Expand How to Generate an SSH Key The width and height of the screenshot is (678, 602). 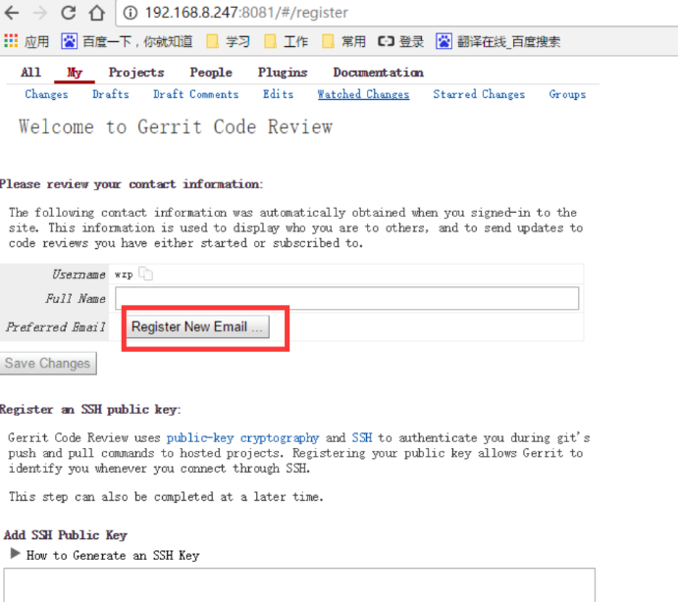tap(103, 555)
